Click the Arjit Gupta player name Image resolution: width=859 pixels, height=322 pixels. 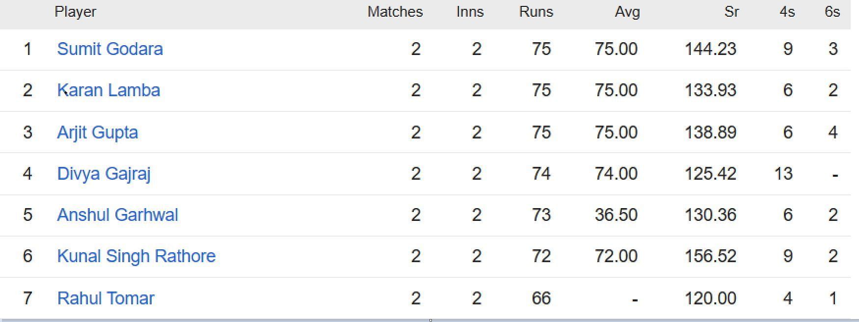[98, 133]
